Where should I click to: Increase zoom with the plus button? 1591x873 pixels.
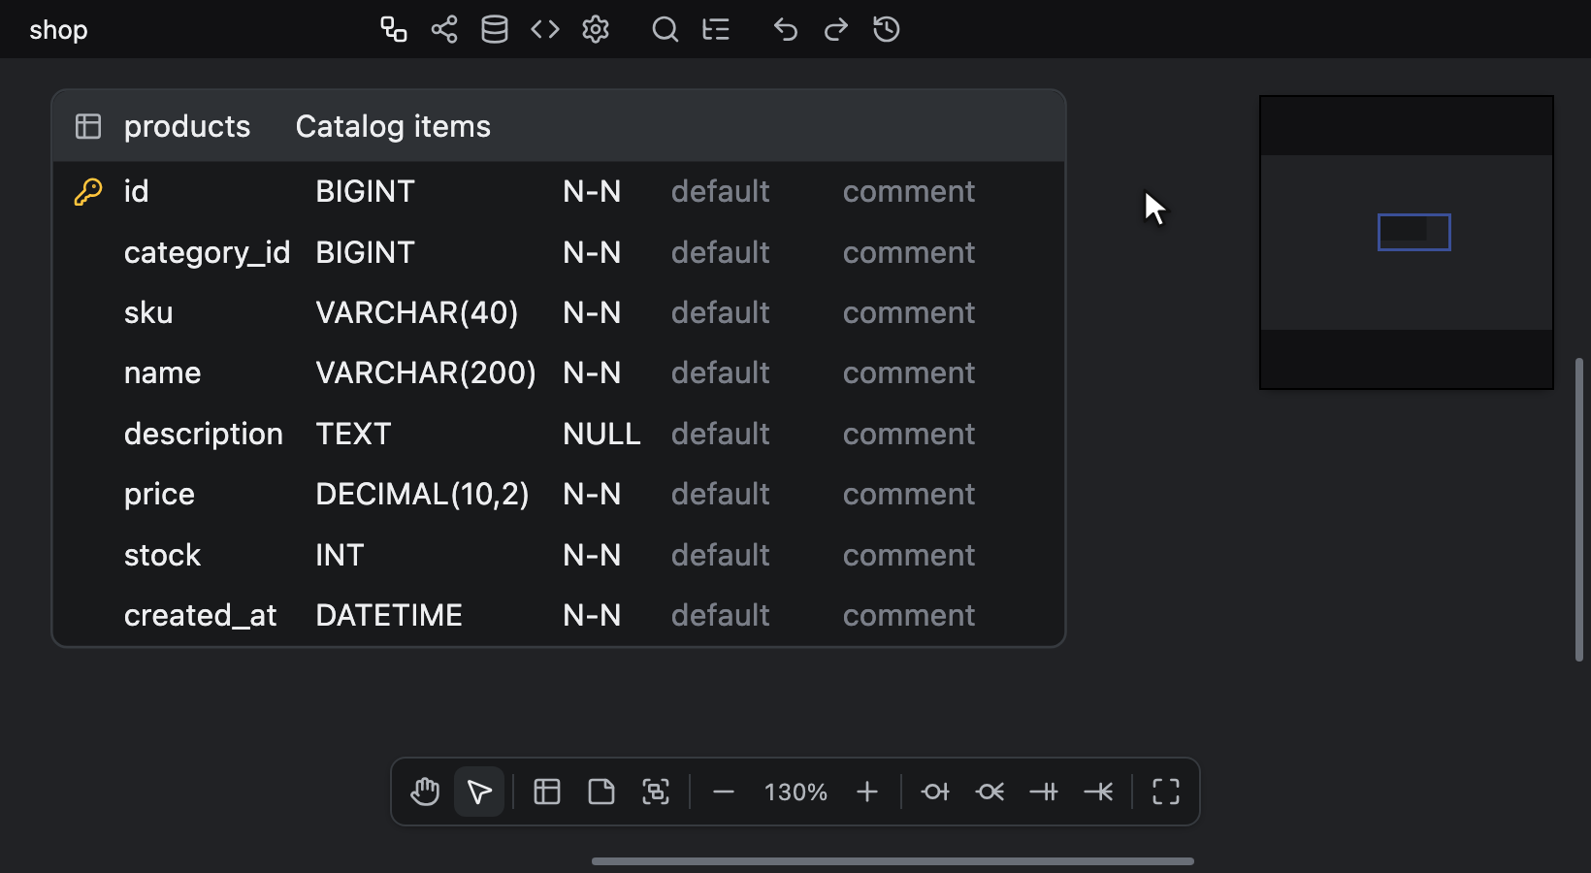tap(867, 792)
